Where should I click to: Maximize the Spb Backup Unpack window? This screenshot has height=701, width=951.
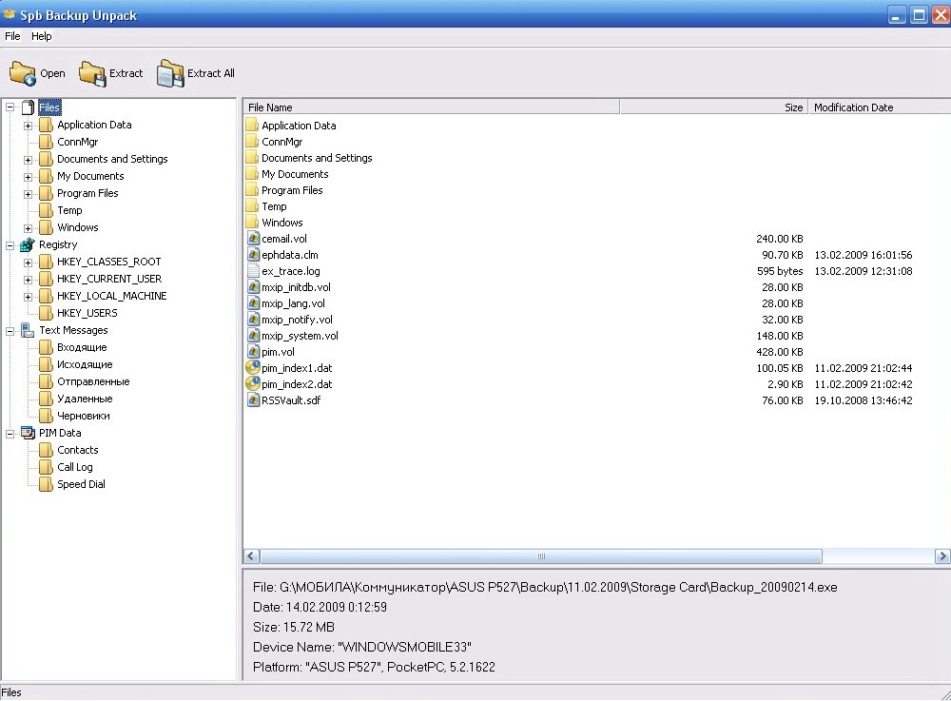pos(919,14)
